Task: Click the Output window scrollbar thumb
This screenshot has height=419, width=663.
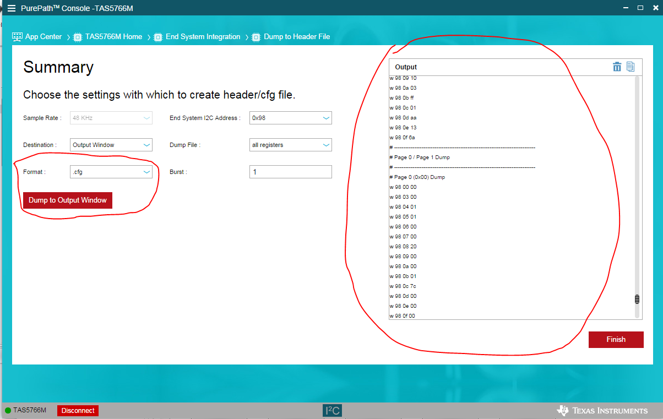Action: click(x=638, y=299)
